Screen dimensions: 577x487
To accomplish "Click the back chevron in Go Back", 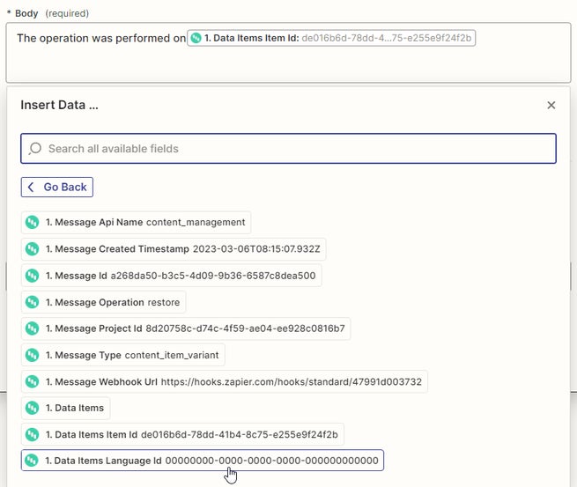I will coord(32,187).
